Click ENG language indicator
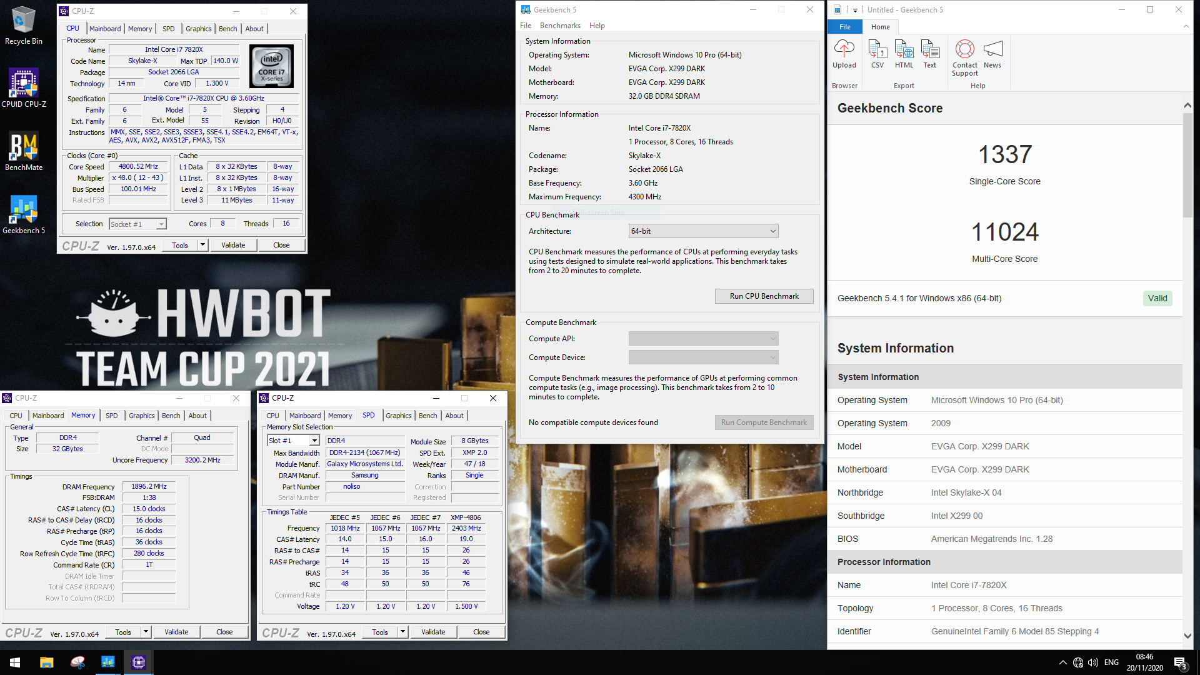The image size is (1200, 675). 1111,662
